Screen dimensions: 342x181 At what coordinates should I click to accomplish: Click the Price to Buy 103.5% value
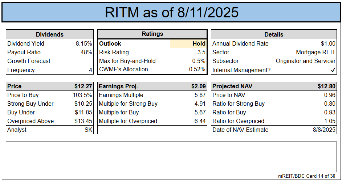pyautogui.click(x=82, y=95)
